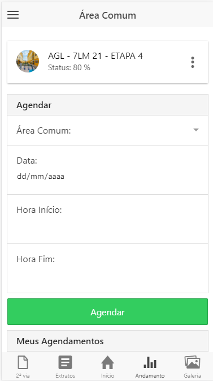Click the green Agendar button
The width and height of the screenshot is (213, 381).
coord(107,312)
